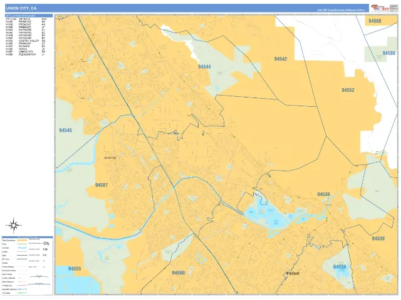Click the Toll roads green line sample

click(22, 293)
